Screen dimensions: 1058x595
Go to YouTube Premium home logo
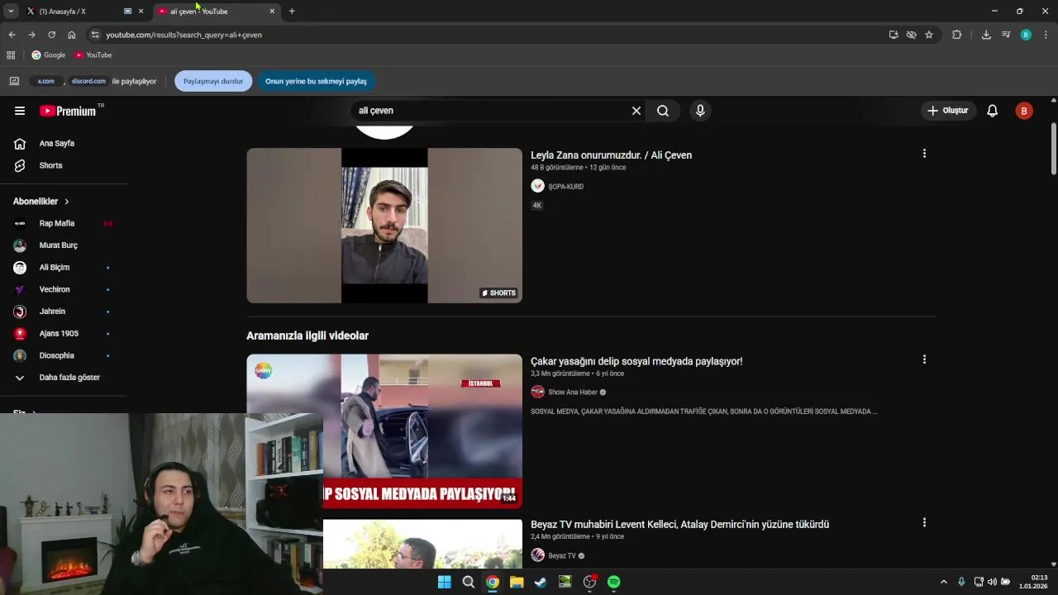68,111
